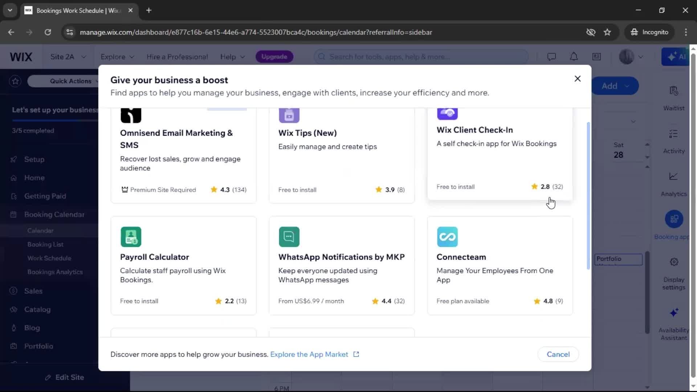Click the Omnisend Email Marketing app icon
This screenshot has height=392, width=697.
pyautogui.click(x=131, y=115)
